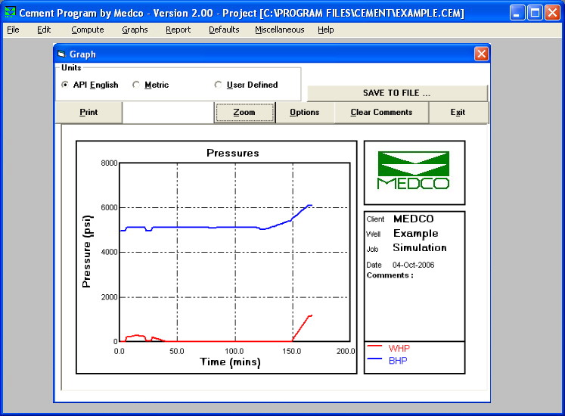This screenshot has width=565, height=416.
Task: Expand the Compute menu
Action: tap(88, 29)
